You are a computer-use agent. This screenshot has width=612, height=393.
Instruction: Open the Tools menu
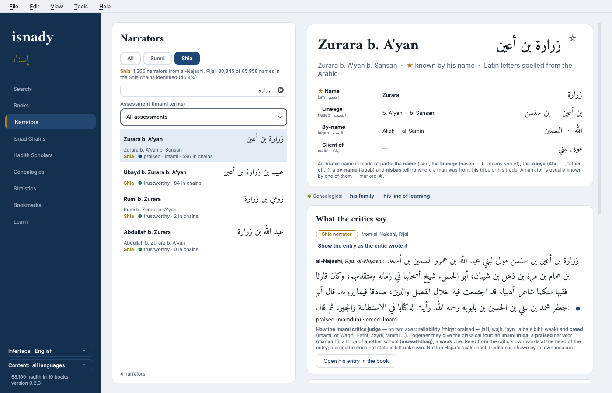click(81, 7)
